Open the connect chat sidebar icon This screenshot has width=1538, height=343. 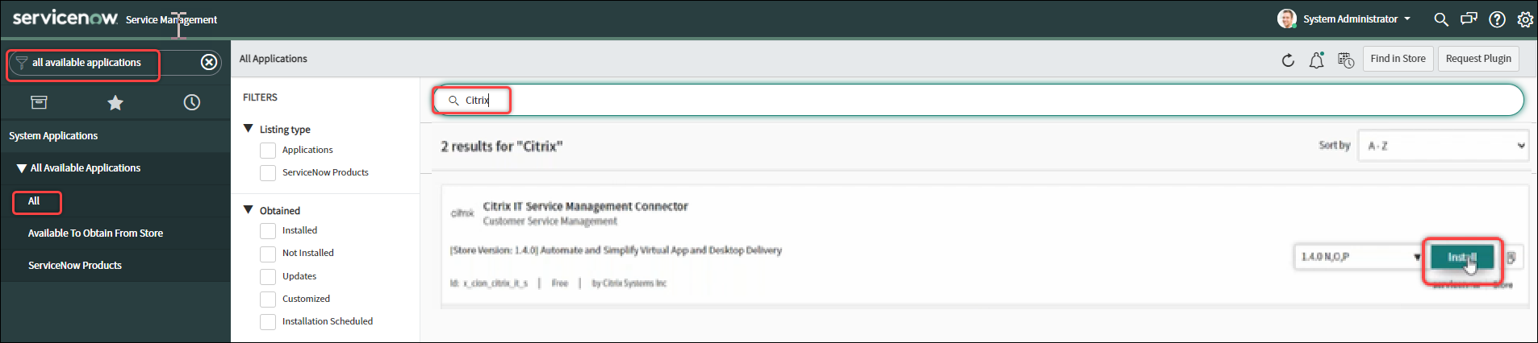pos(1469,19)
